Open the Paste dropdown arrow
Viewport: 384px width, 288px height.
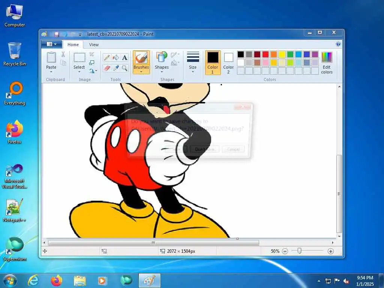[51, 72]
